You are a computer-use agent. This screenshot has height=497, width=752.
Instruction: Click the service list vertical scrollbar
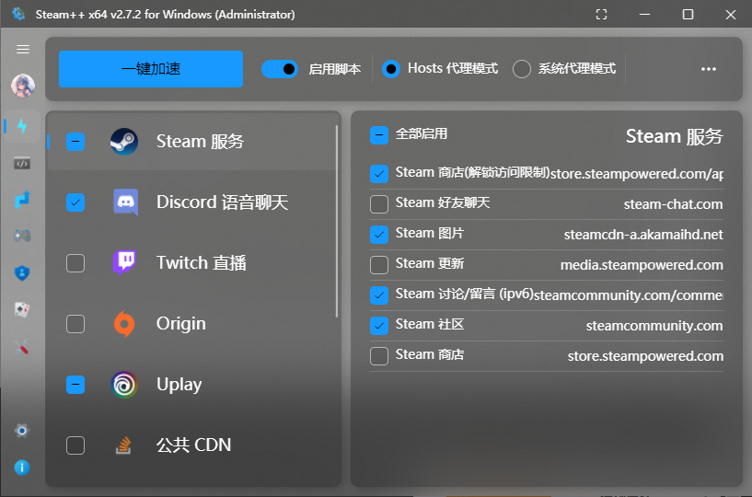[x=337, y=221]
